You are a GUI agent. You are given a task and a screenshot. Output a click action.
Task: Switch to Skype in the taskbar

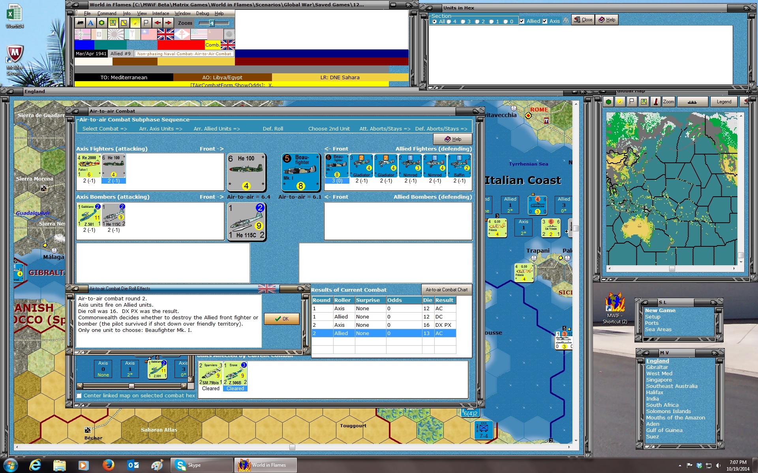[202, 465]
